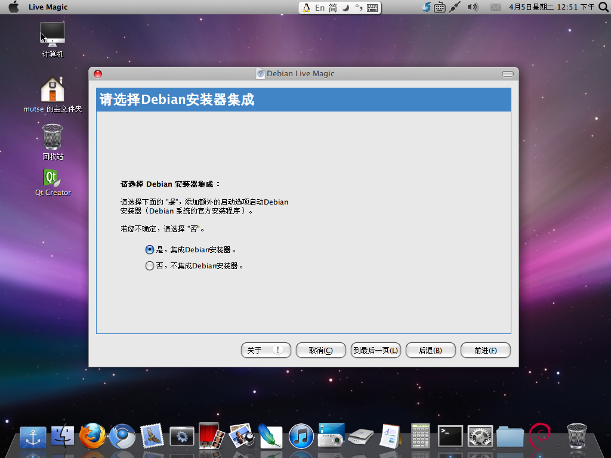This screenshot has height=458, width=611.
Task: Launch Chromium browser from the dock
Action: (122, 436)
